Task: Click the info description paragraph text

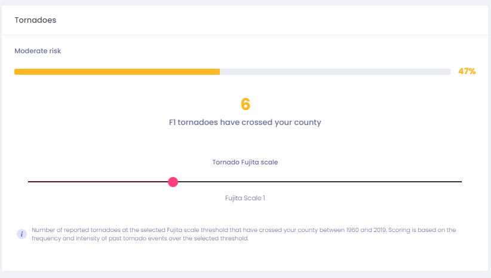Action: (244, 234)
